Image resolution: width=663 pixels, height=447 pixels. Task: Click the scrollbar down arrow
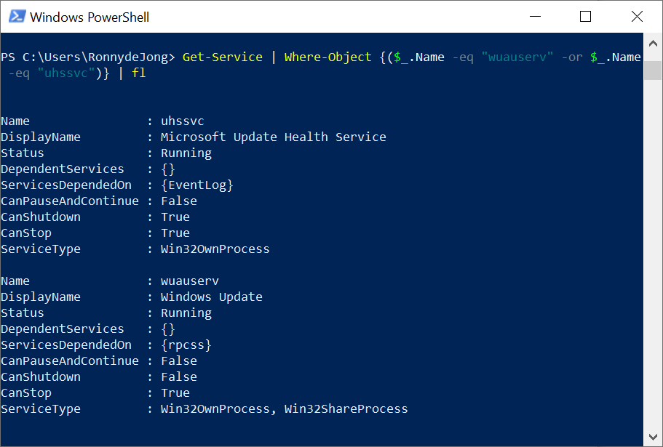tap(654, 435)
